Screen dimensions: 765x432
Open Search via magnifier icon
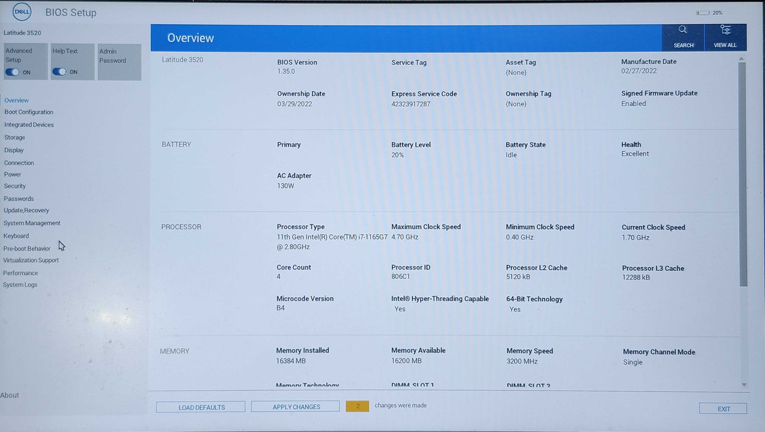(682, 30)
